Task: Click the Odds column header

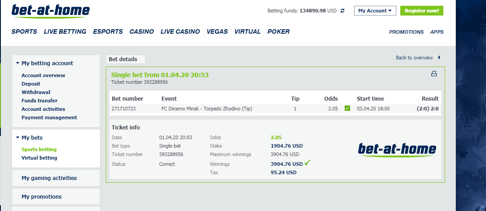Action: pyautogui.click(x=331, y=99)
